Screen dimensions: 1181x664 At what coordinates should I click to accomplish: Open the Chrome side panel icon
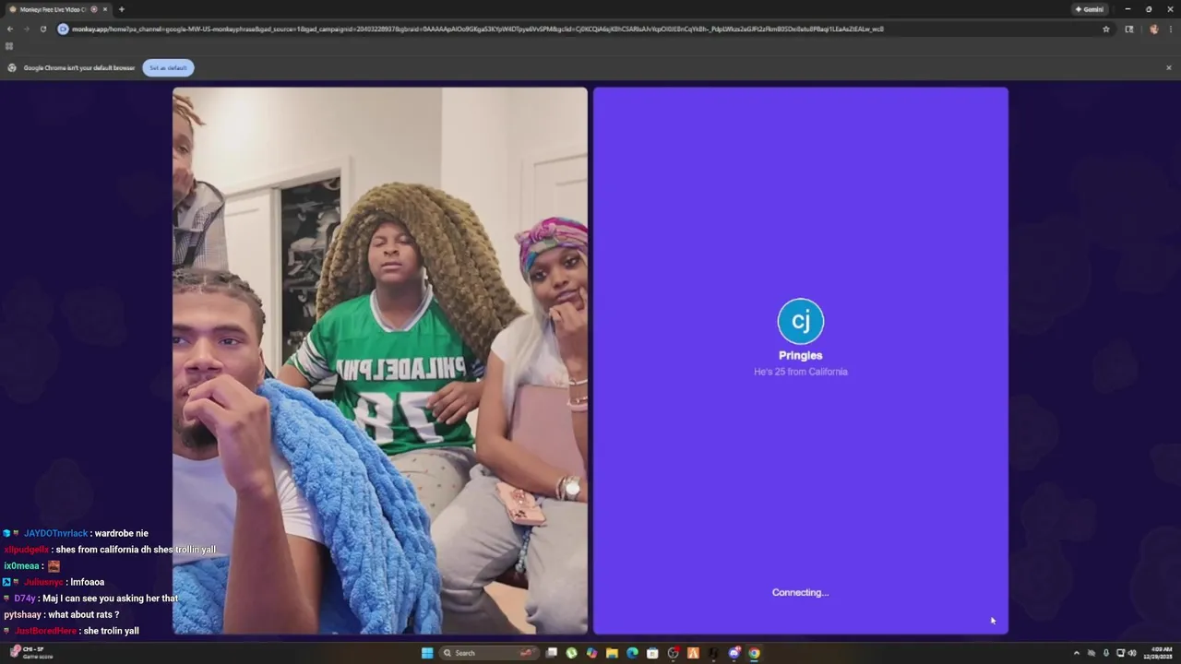click(1129, 29)
